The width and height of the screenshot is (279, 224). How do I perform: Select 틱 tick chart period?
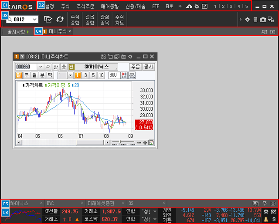tap(50, 75)
